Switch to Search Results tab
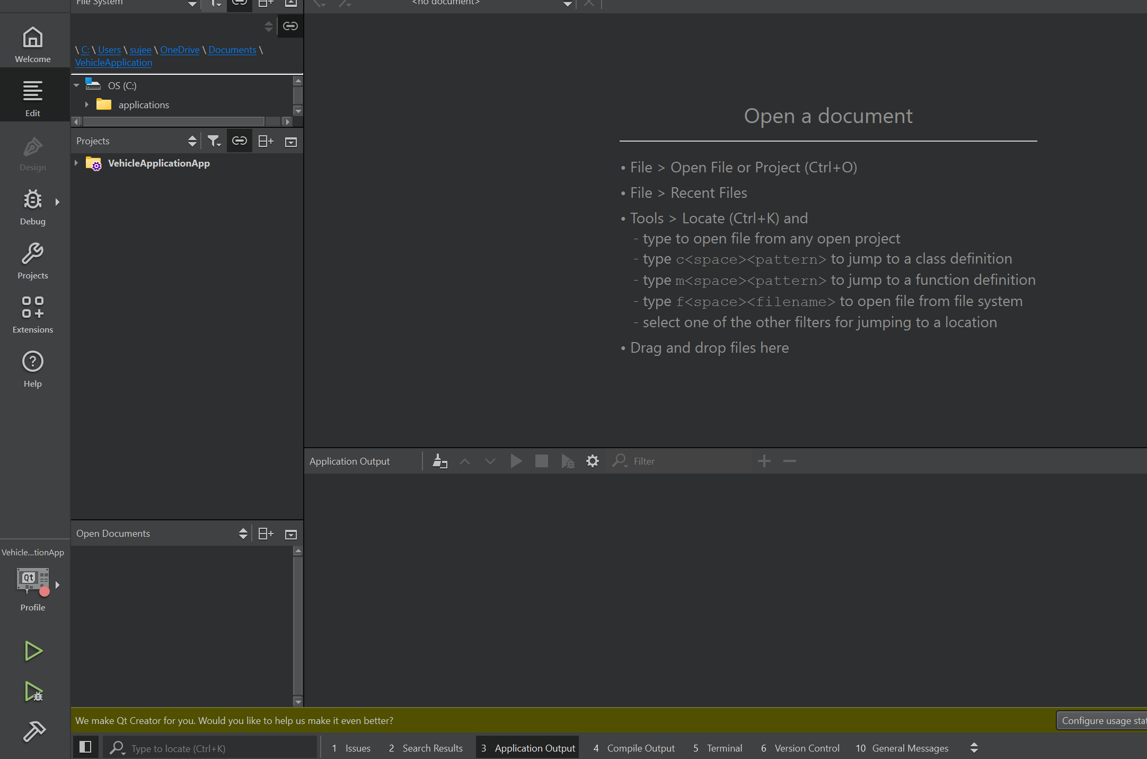This screenshot has width=1147, height=759. coord(426,748)
